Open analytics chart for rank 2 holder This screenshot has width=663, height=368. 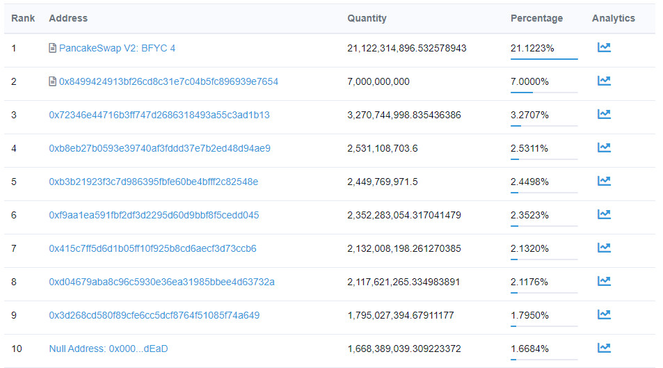point(604,81)
